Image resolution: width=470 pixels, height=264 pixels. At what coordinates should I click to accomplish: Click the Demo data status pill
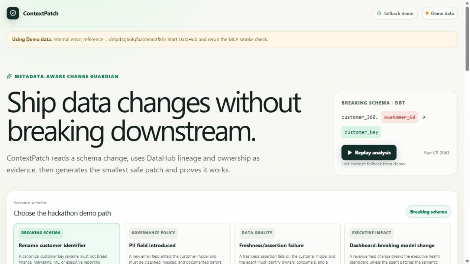(x=440, y=13)
